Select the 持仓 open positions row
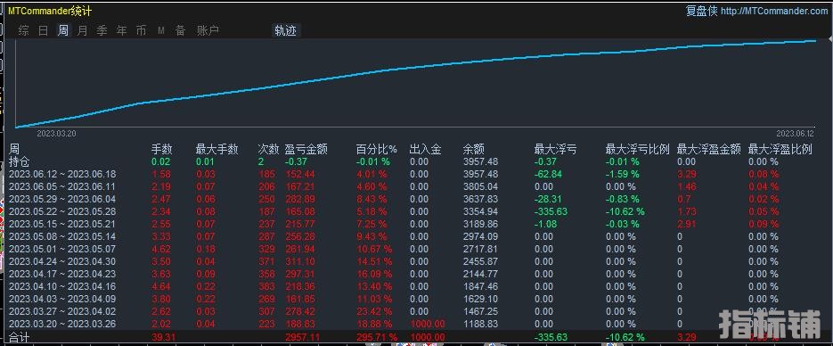The height and width of the screenshot is (346, 833). click(417, 162)
